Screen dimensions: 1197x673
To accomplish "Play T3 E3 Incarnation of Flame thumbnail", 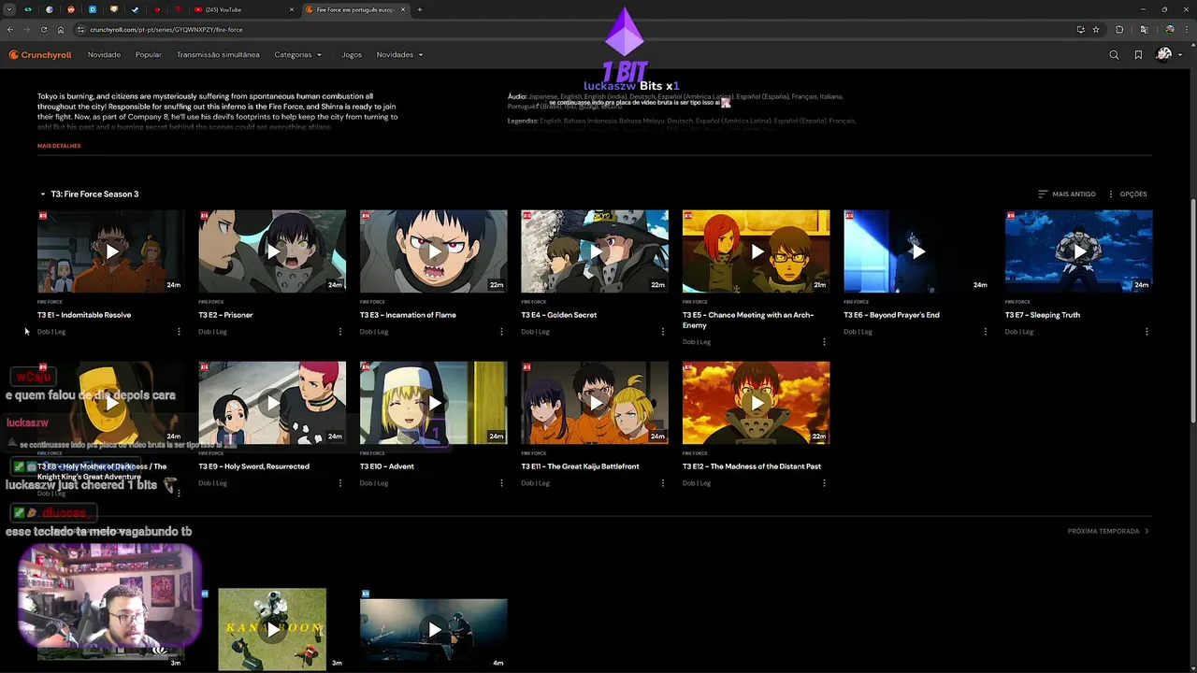I will click(x=434, y=251).
